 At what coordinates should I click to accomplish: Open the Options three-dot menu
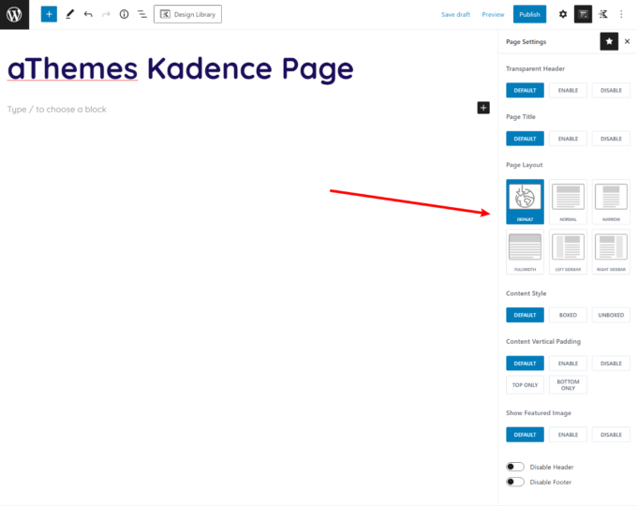pyautogui.click(x=621, y=15)
